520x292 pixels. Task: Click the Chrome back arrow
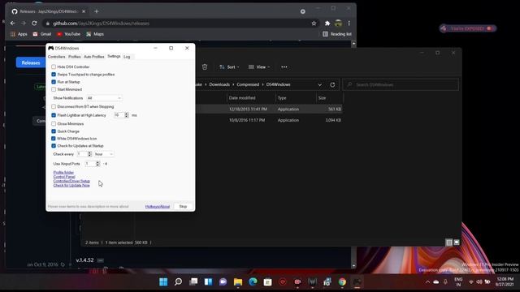[x=13, y=24]
